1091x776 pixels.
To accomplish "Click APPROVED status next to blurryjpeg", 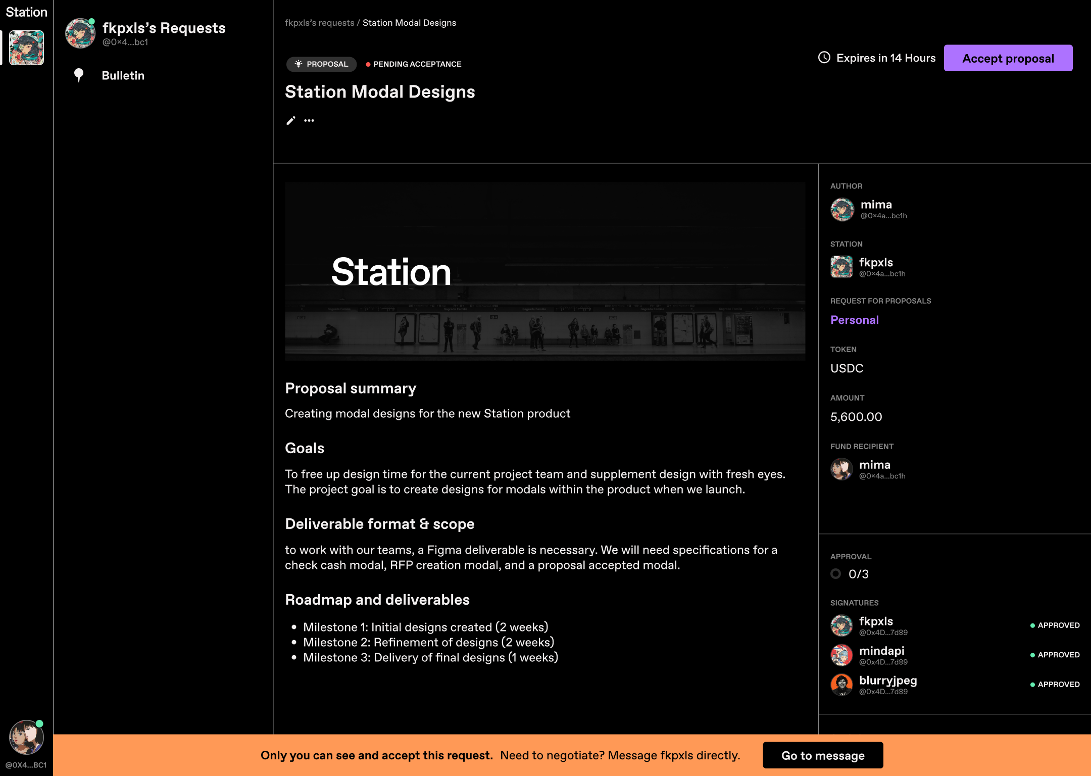I will [1055, 685].
